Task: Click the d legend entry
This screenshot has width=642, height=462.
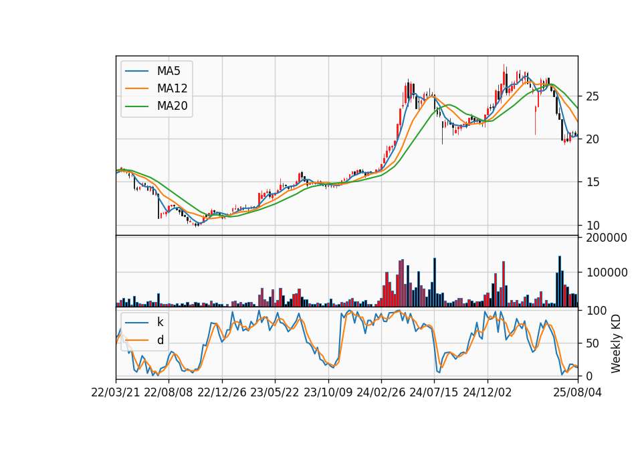Action: [x=144, y=340]
